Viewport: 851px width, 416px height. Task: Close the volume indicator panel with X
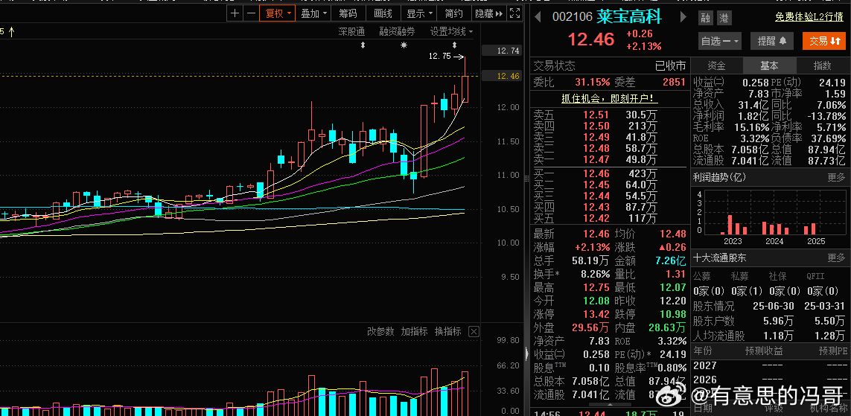coord(474,331)
